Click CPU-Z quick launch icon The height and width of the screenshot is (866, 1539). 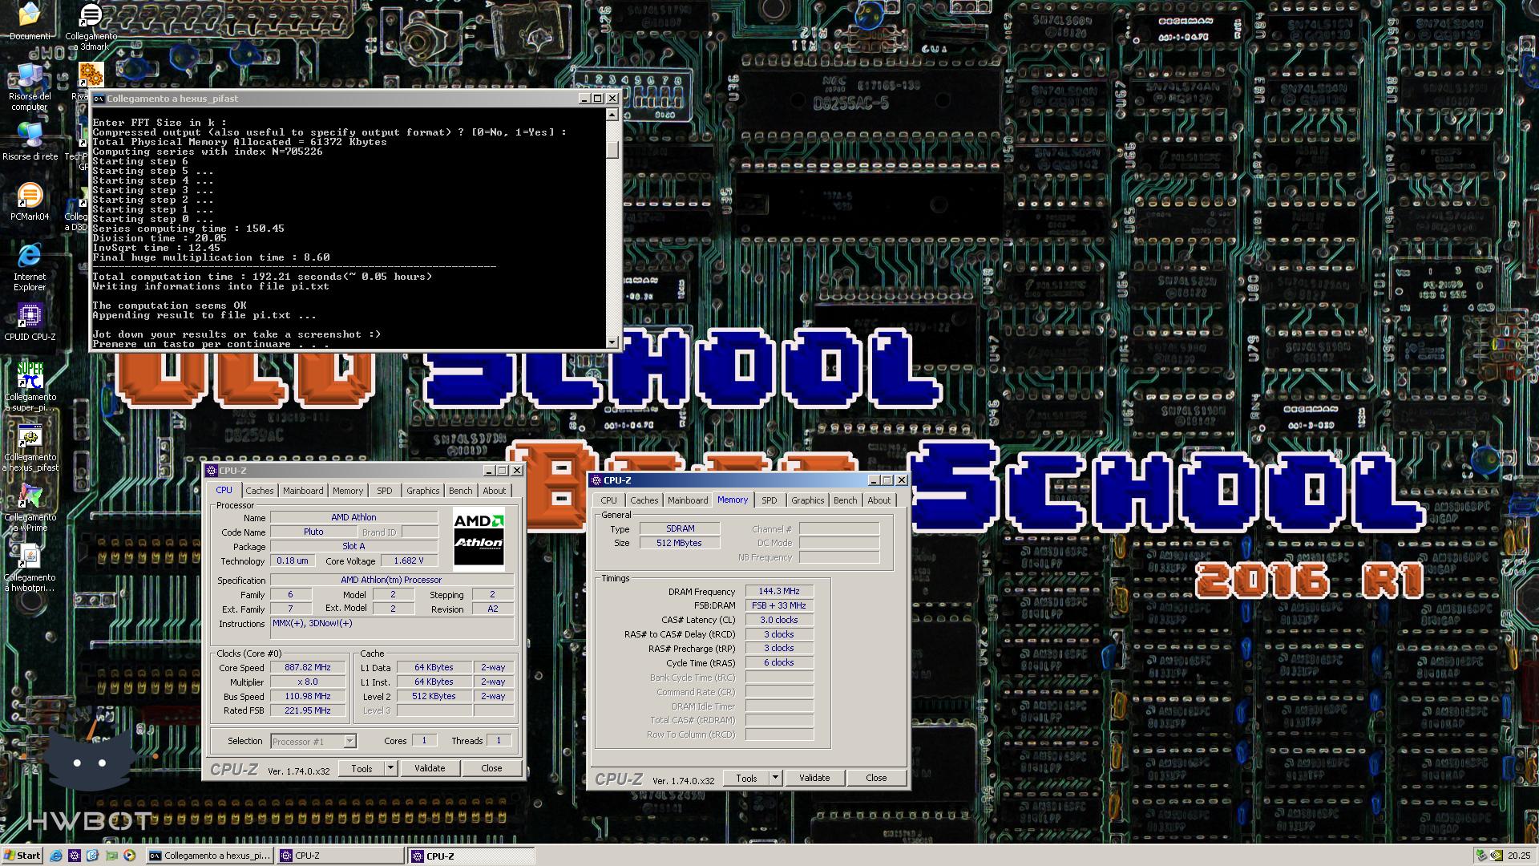(x=75, y=856)
